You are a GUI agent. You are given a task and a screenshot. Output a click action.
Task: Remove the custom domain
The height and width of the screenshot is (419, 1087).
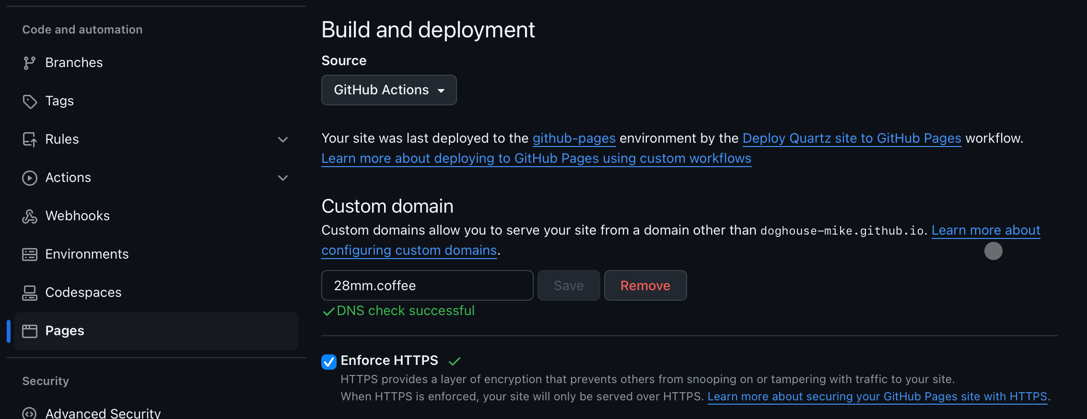click(645, 285)
